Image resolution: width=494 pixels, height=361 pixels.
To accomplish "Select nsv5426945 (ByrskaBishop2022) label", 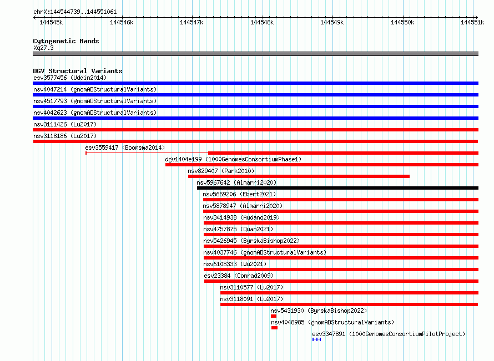I will [x=251, y=241].
